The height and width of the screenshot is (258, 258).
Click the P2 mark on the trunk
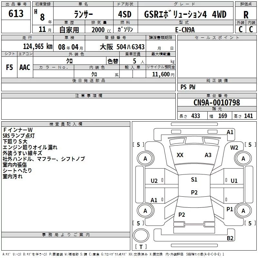click(182, 214)
